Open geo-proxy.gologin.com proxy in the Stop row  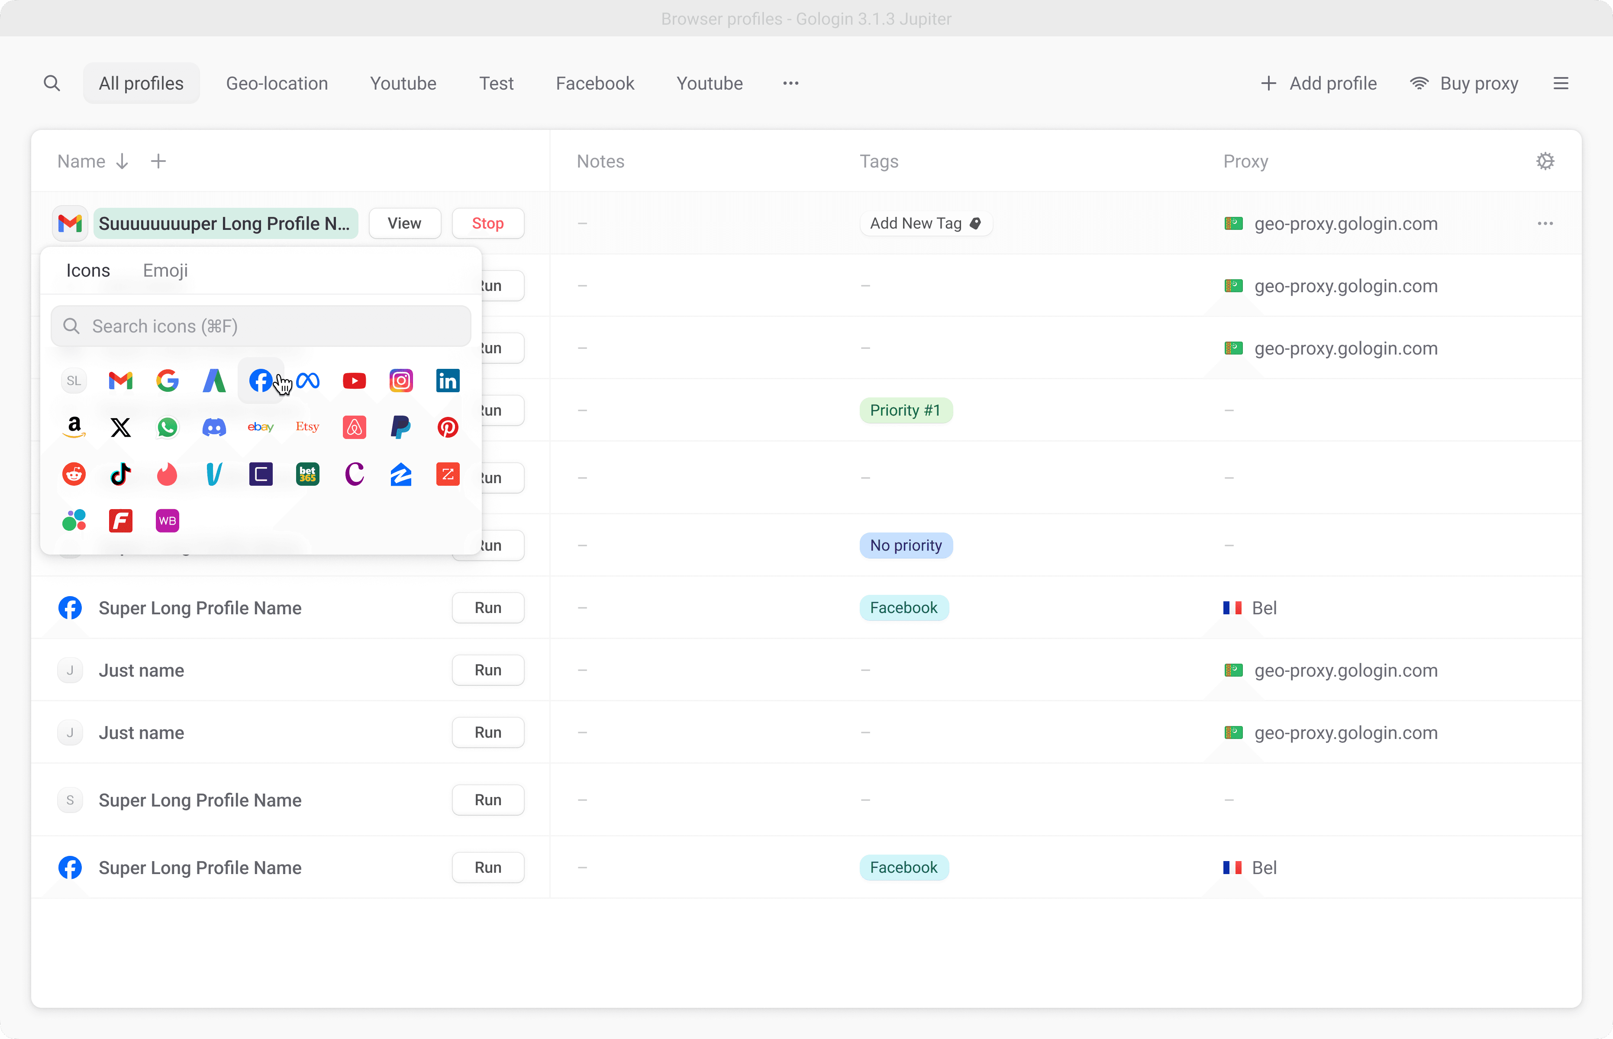tap(1330, 223)
